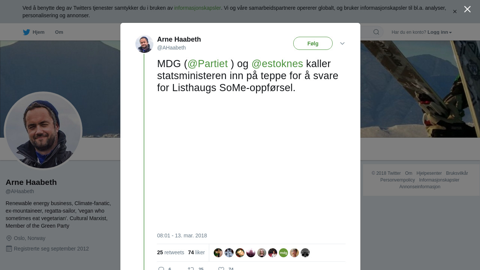The height and width of the screenshot is (270, 480).
Task: Open the green mdg liker avatar
Action: click(283, 253)
